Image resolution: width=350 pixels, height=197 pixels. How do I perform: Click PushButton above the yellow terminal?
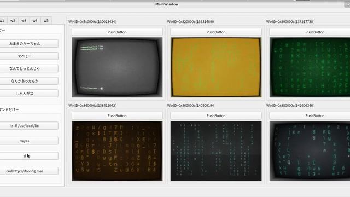(216, 32)
